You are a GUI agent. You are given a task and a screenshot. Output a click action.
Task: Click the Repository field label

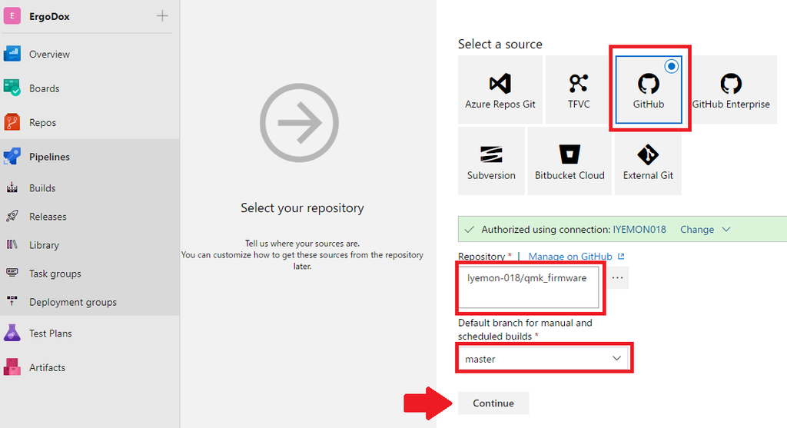click(x=481, y=257)
